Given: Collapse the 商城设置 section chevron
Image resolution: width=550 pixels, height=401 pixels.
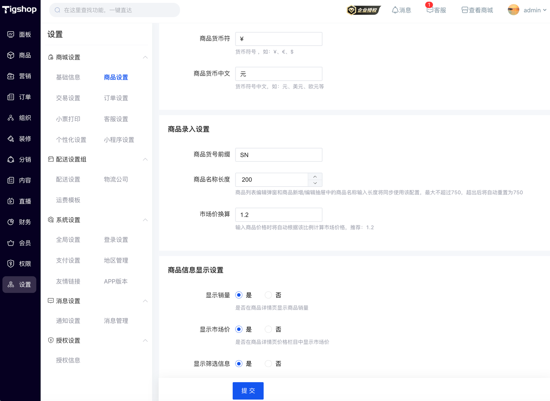Looking at the screenshot, I should pyautogui.click(x=145, y=57).
